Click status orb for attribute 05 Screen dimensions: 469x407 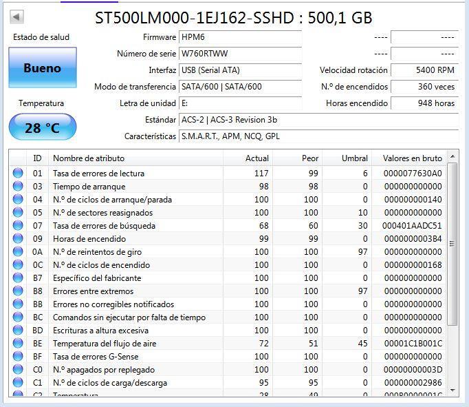[x=18, y=212]
